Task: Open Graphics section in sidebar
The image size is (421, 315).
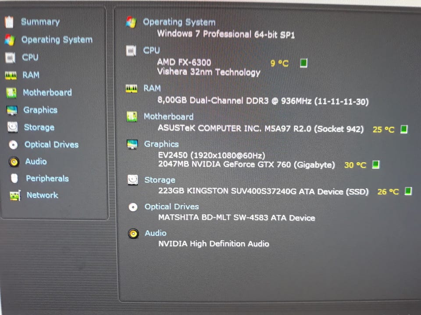Action: (40, 110)
